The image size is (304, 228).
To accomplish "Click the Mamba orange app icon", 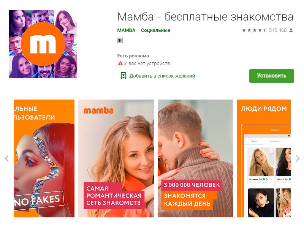I will (x=43, y=44).
